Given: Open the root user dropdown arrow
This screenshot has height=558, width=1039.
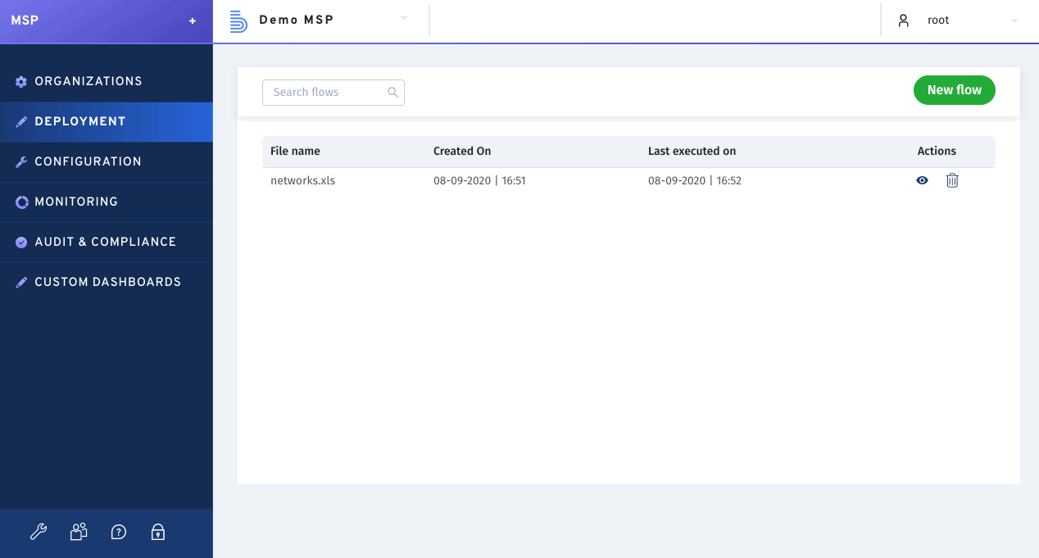Looking at the screenshot, I should point(1013,20).
